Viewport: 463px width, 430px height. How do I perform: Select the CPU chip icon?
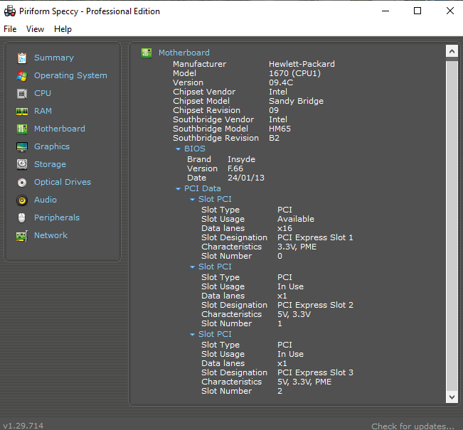click(x=21, y=93)
